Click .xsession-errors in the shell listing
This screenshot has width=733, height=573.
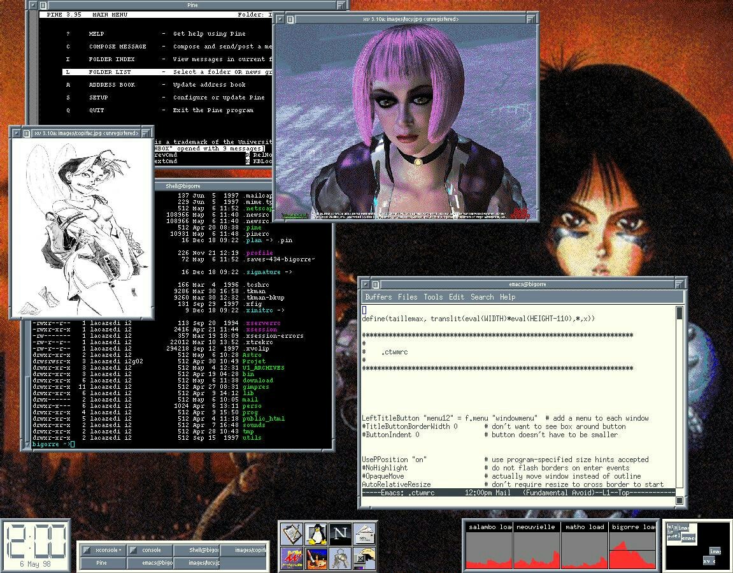click(273, 336)
